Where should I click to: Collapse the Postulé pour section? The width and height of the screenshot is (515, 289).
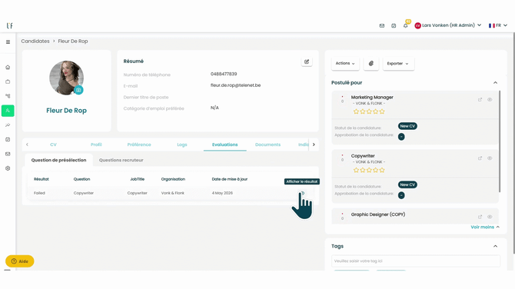[495, 83]
